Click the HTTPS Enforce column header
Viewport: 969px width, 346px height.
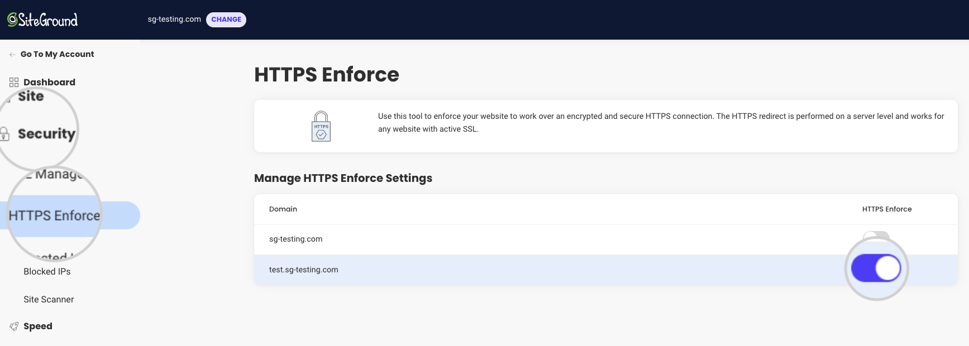coord(887,209)
